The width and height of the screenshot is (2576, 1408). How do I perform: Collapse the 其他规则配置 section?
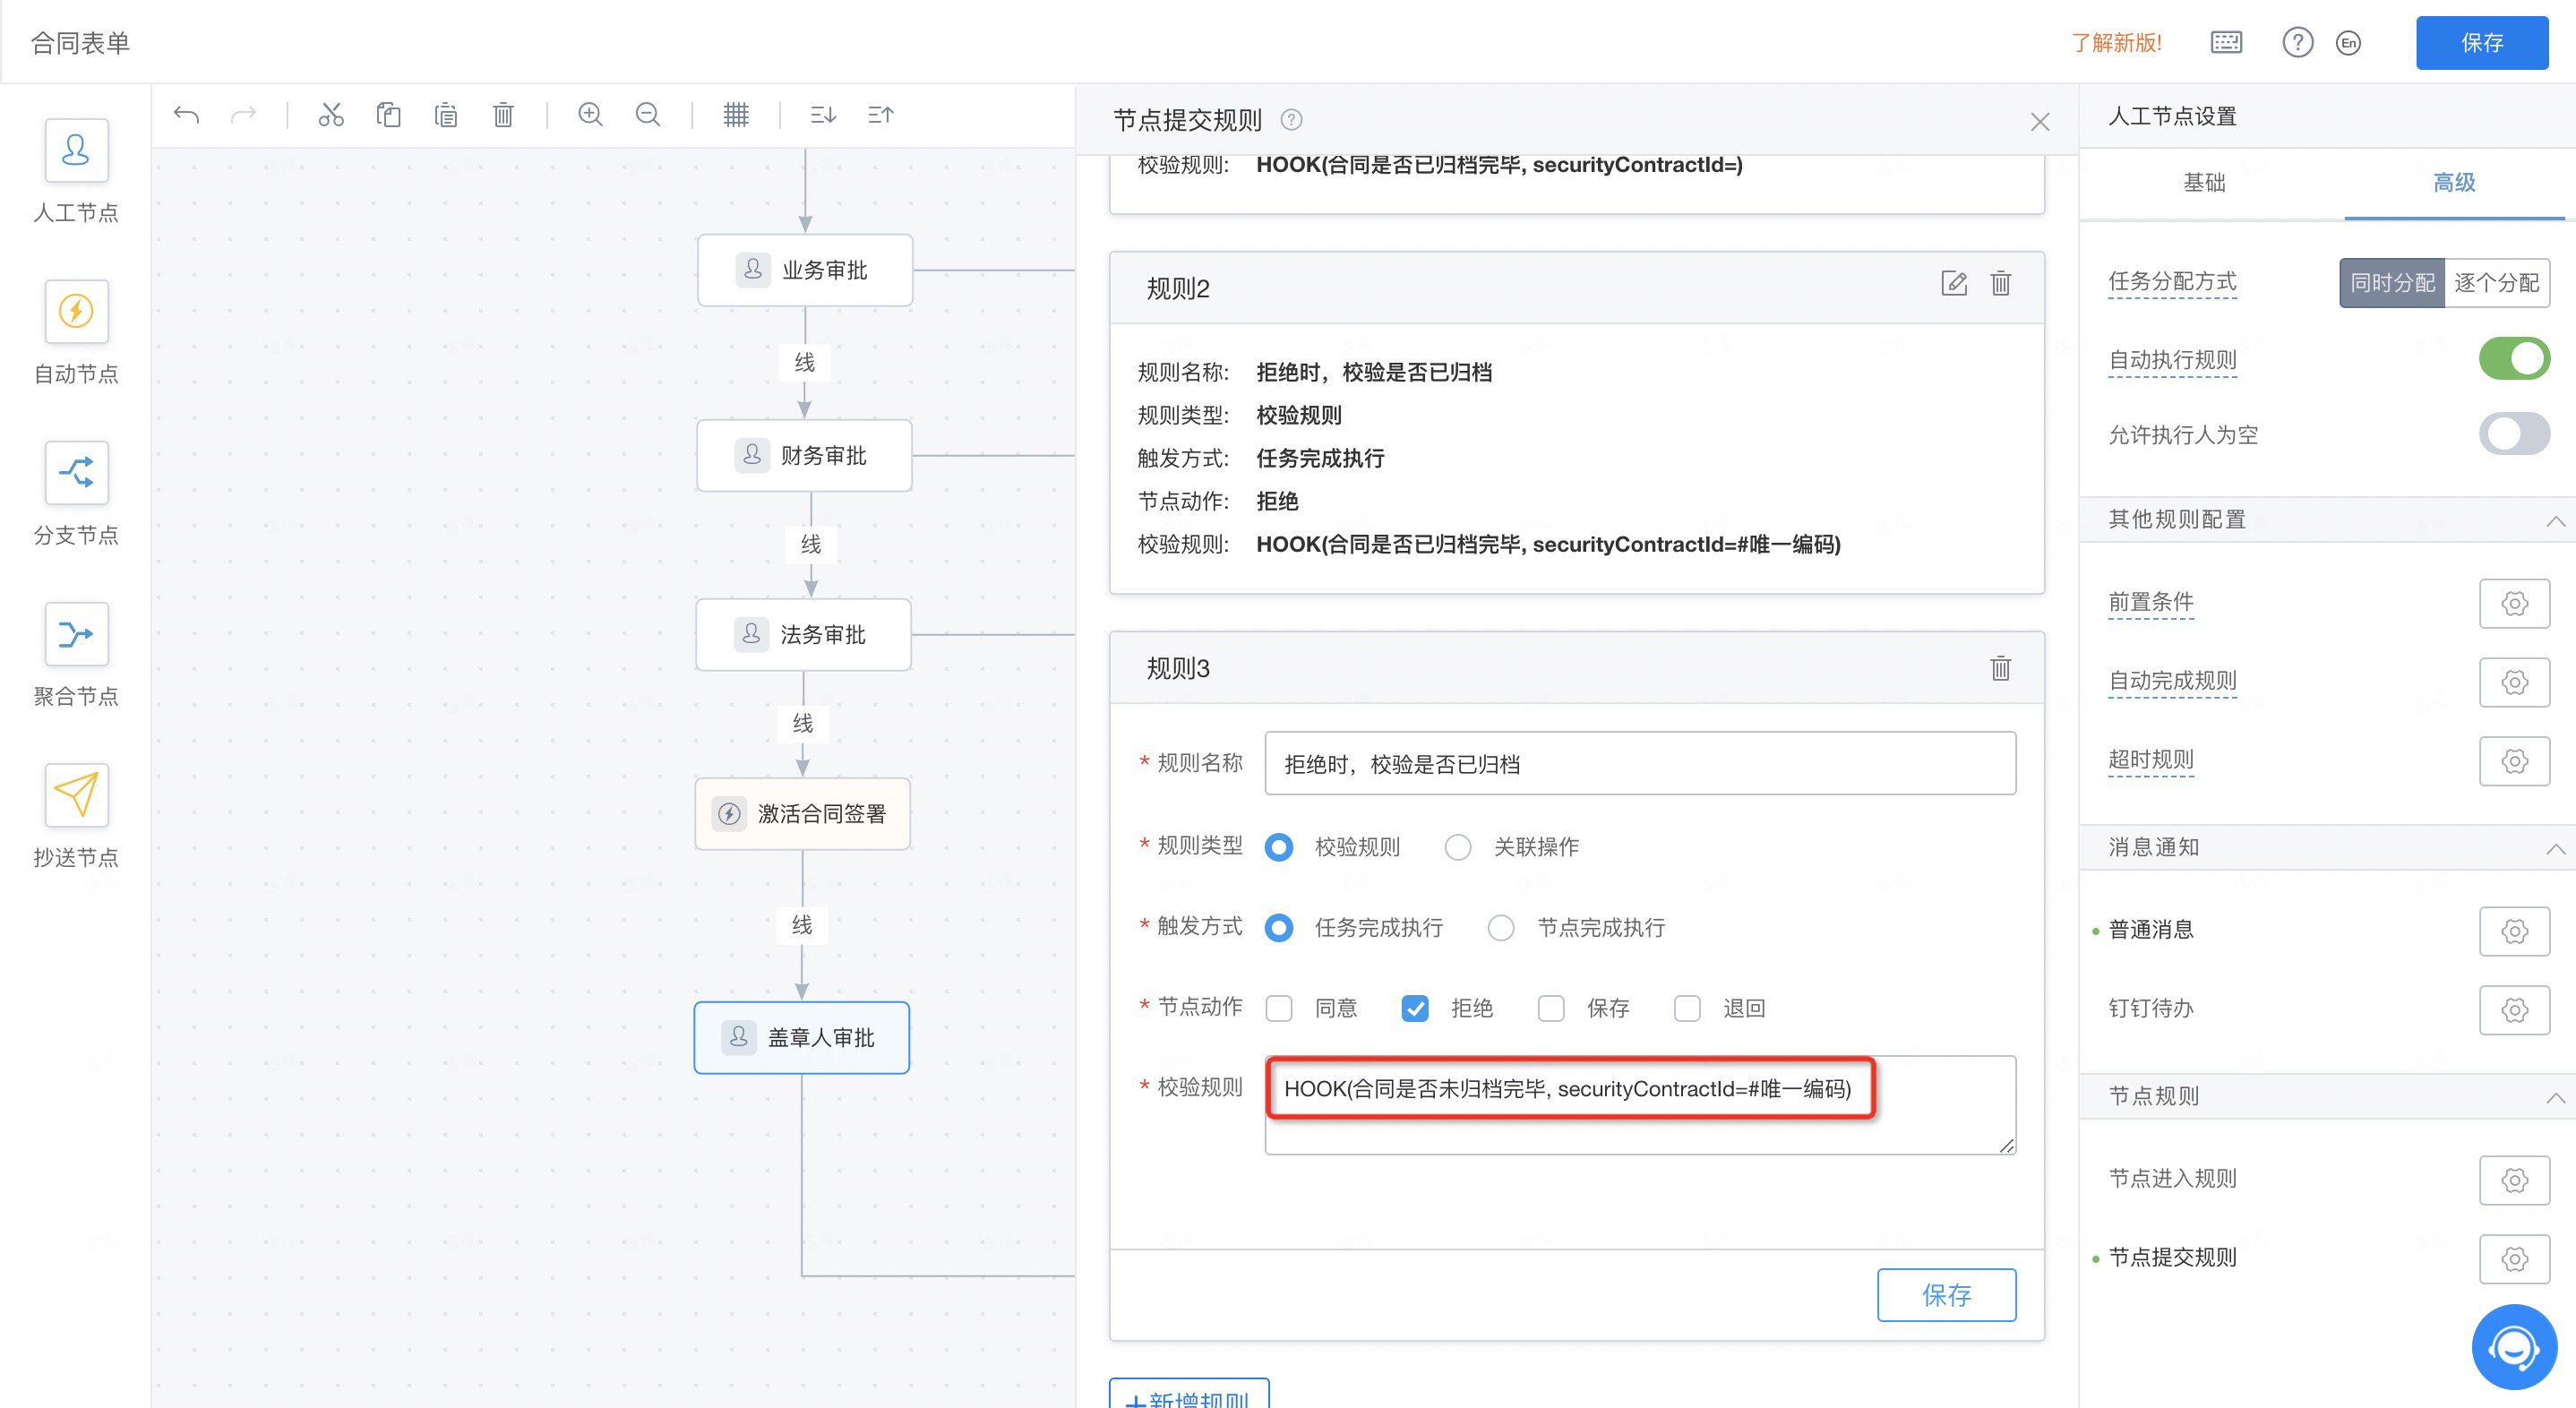[2555, 520]
